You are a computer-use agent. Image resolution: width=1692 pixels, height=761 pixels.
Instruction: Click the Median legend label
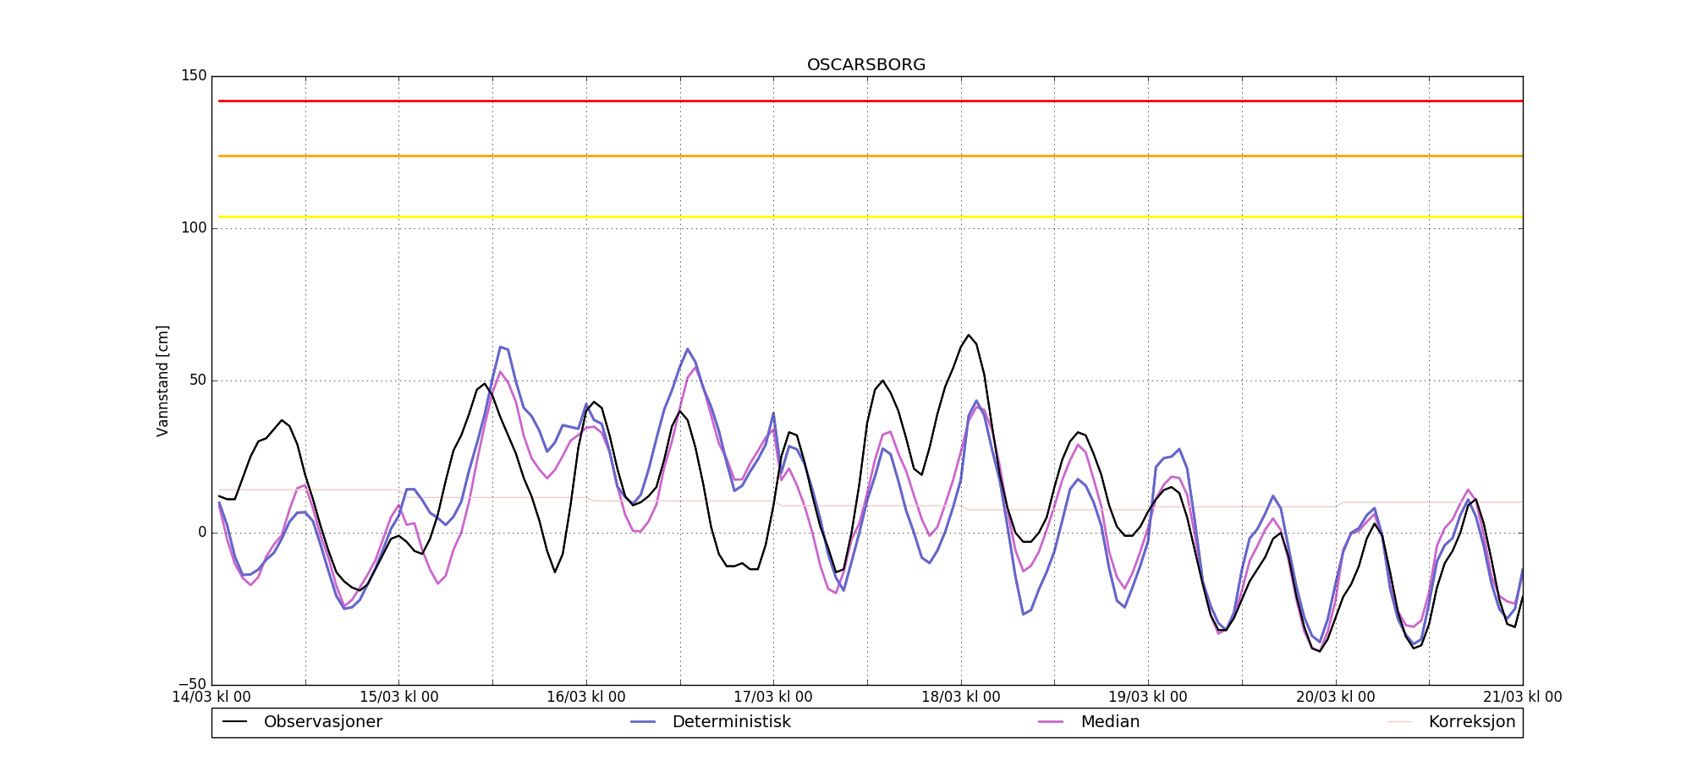click(1110, 722)
